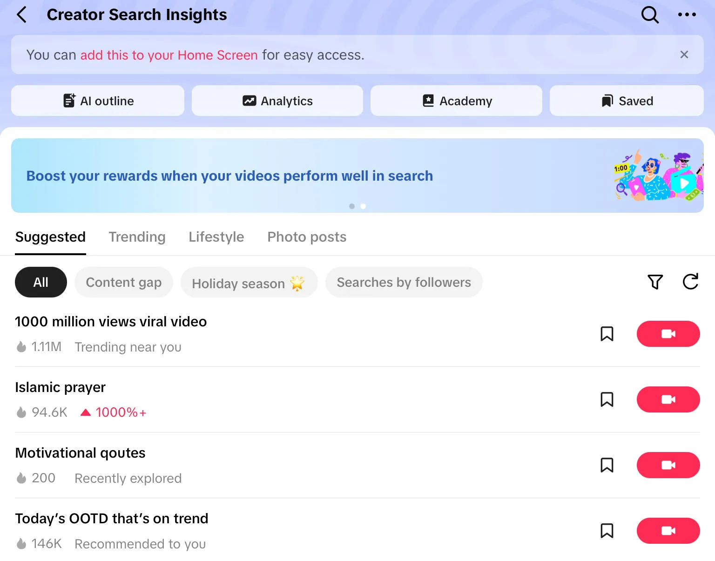
Task: Open the three-dot more options menu
Action: pyautogui.click(x=687, y=15)
